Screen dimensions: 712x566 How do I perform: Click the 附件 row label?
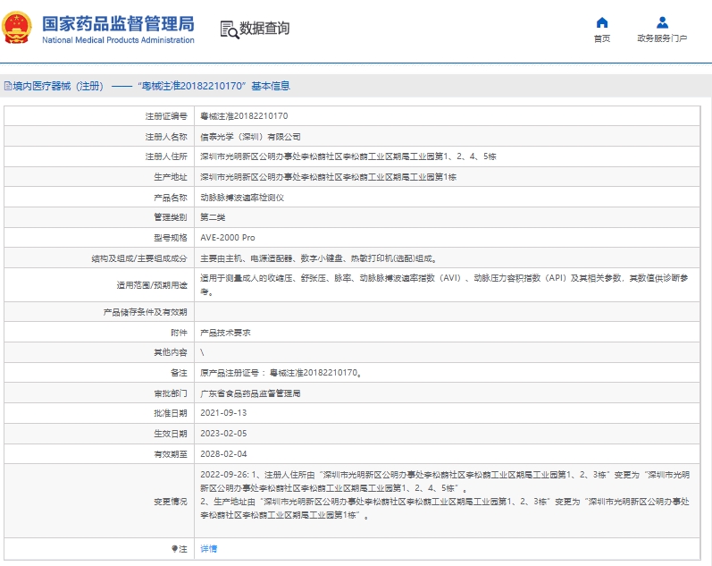179,333
